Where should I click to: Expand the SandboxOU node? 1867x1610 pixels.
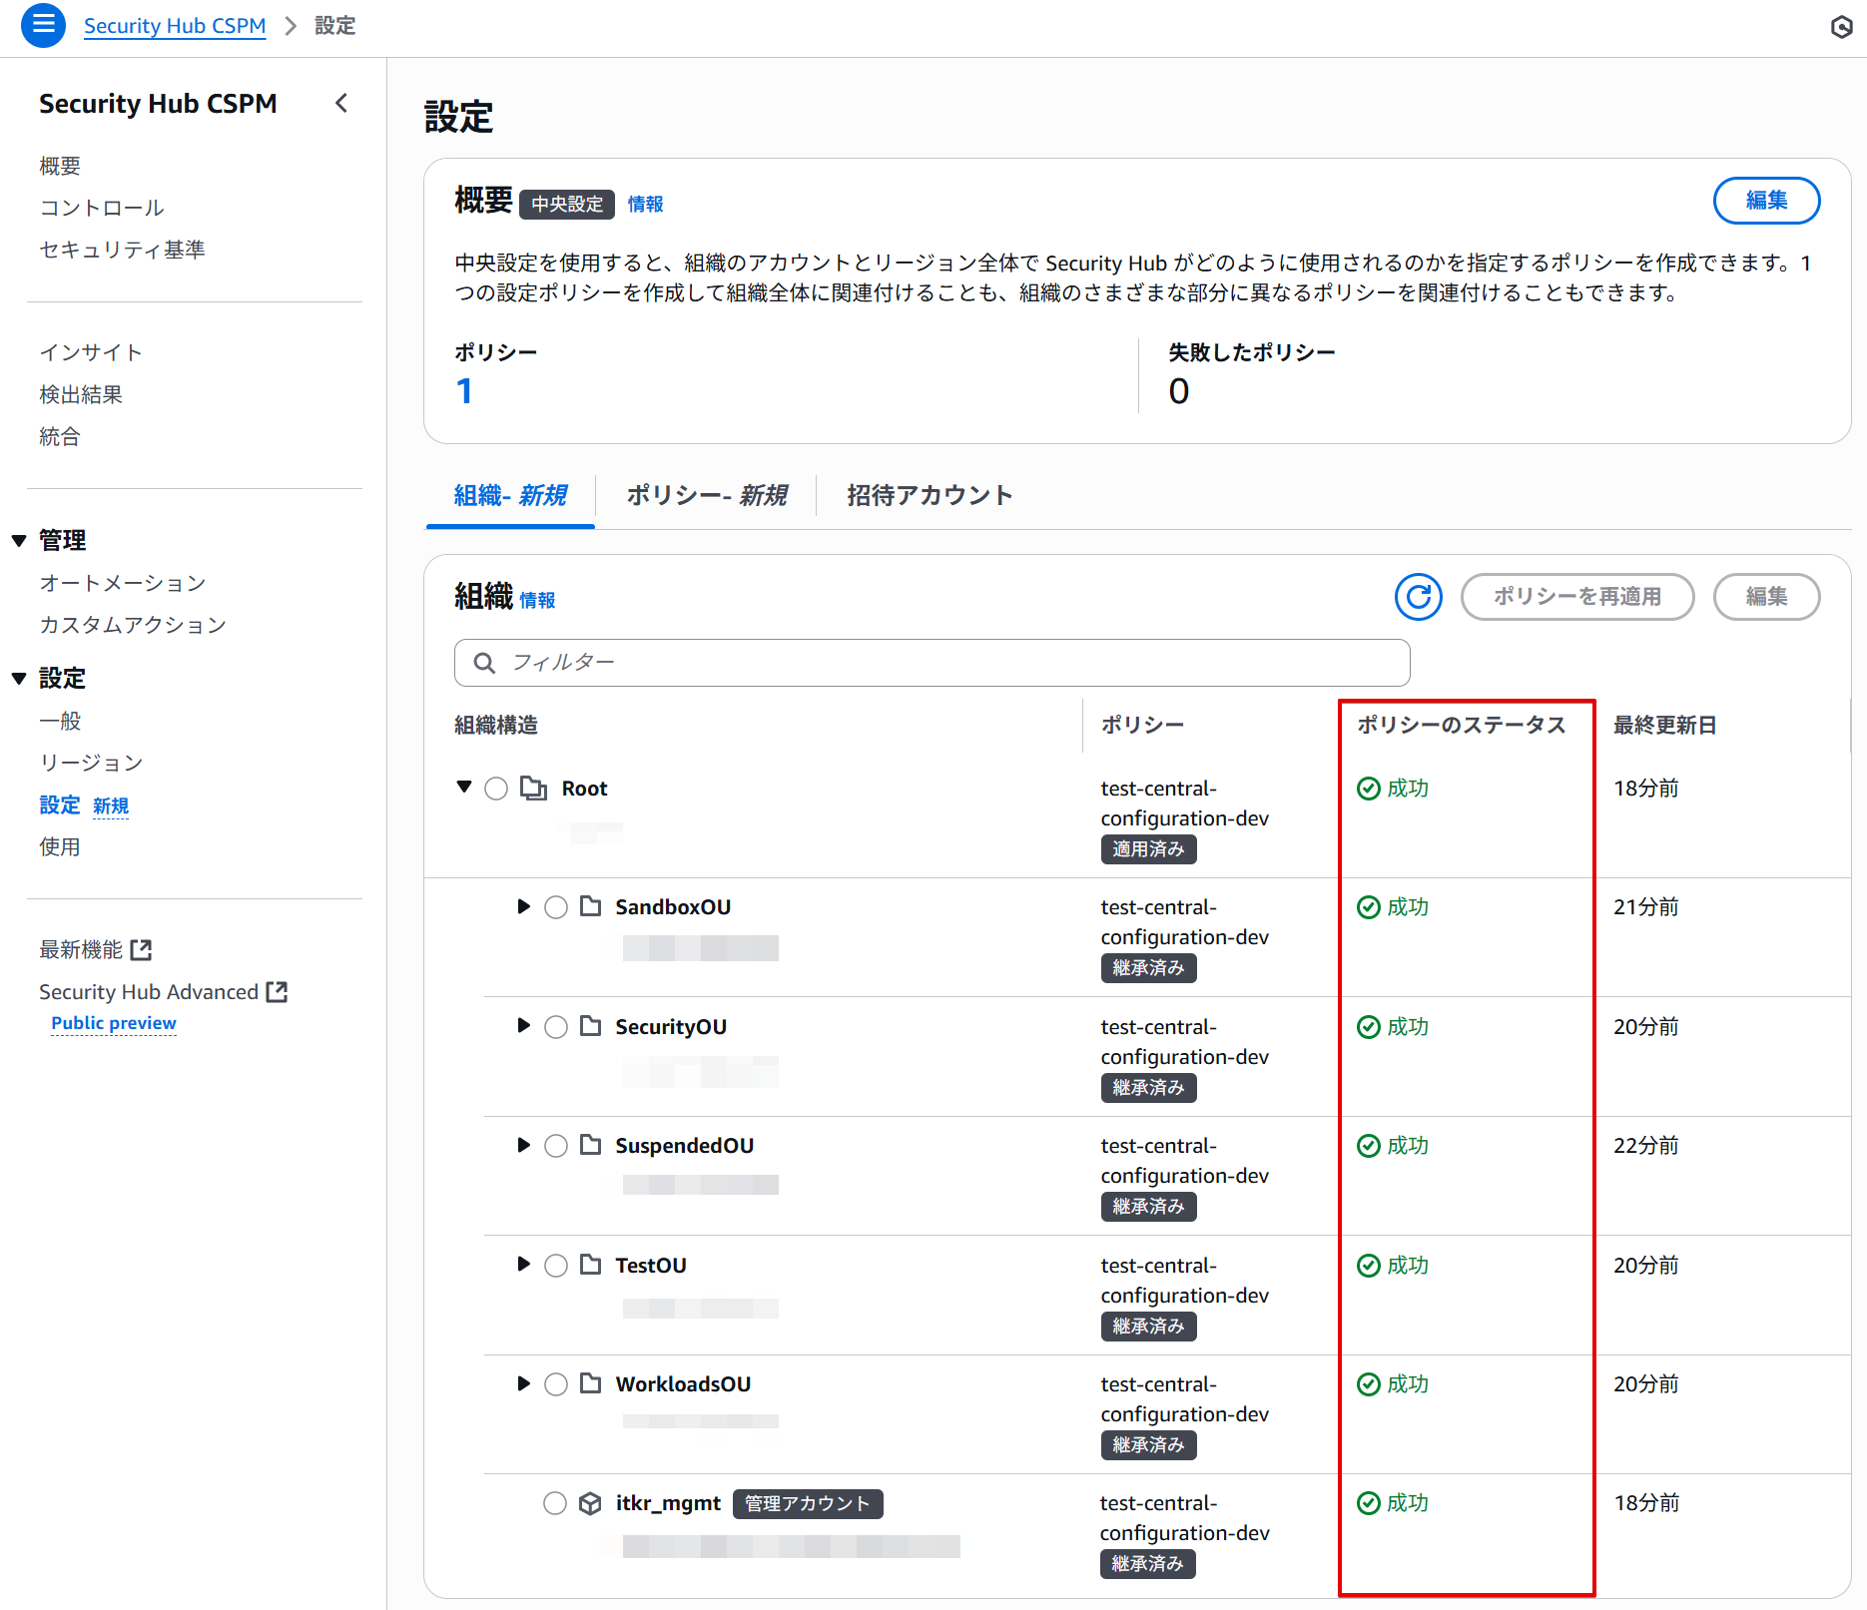[x=523, y=906]
